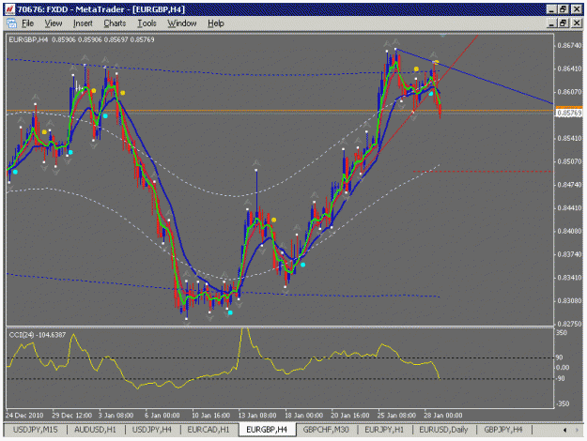Close the inner EURGBP chart window
The width and height of the screenshot is (587, 441).
tap(577, 23)
